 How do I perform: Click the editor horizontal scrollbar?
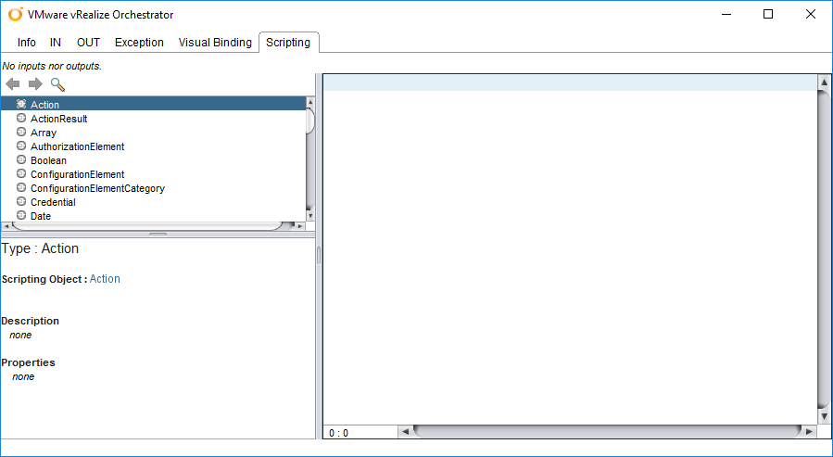pos(606,432)
